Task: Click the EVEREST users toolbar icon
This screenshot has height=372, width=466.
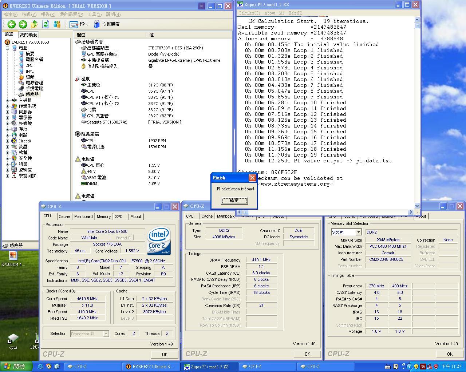Action: pos(57,24)
